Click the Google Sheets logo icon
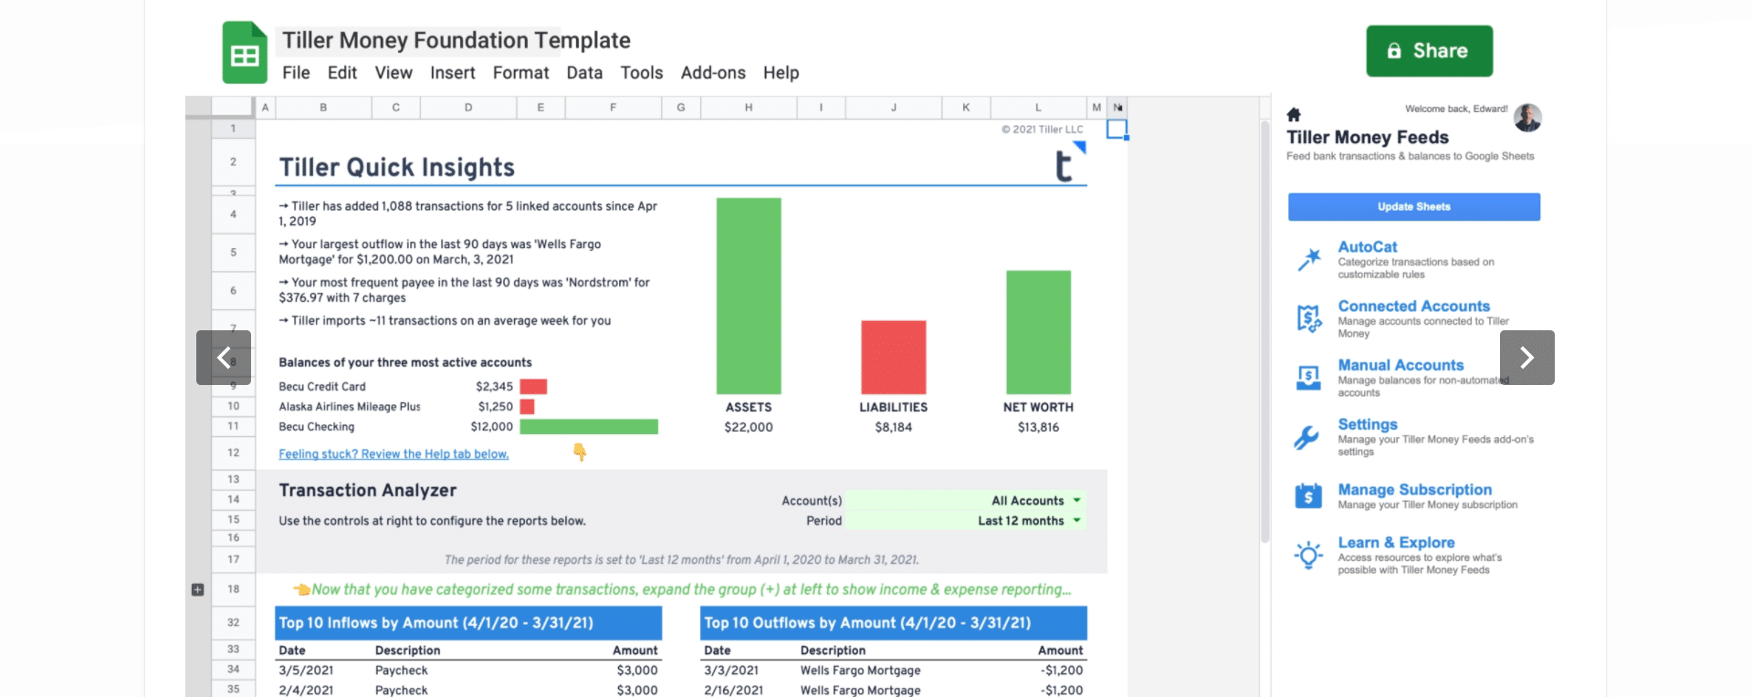Screen dimensions: 1752x697 coord(245,53)
